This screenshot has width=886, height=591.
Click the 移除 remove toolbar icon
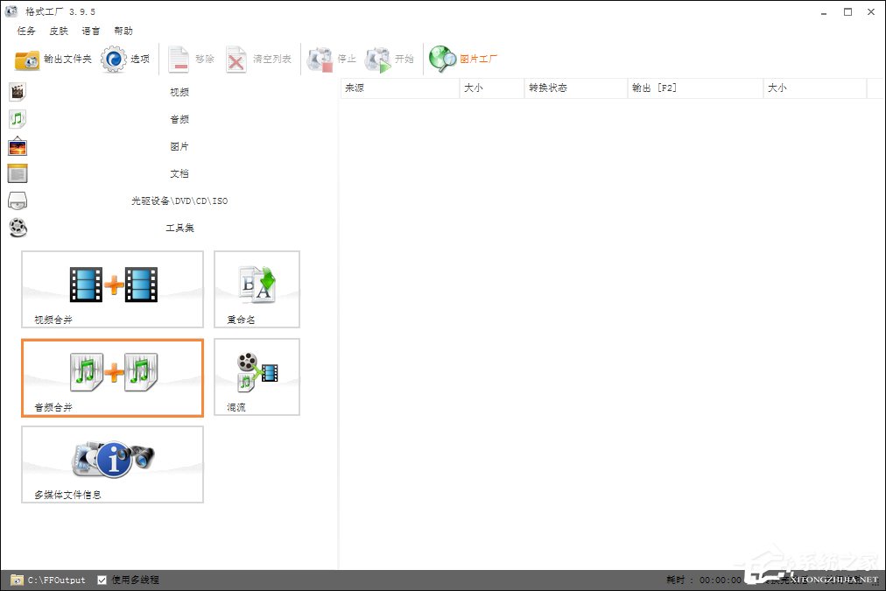(180, 60)
